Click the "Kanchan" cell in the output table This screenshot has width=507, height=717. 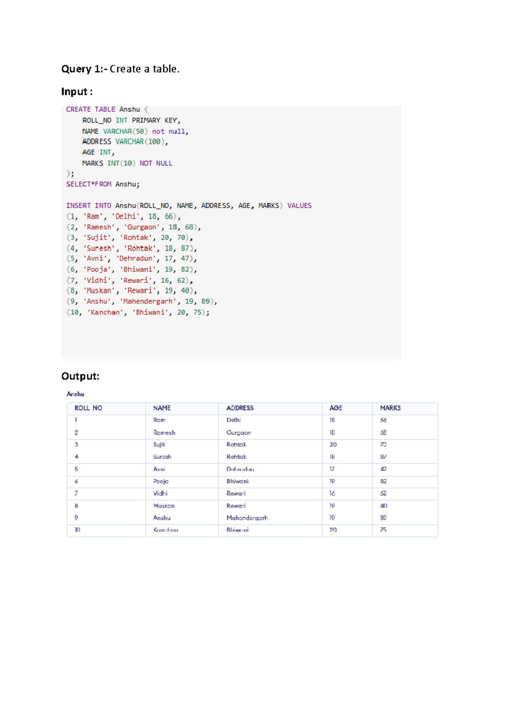pos(166,530)
